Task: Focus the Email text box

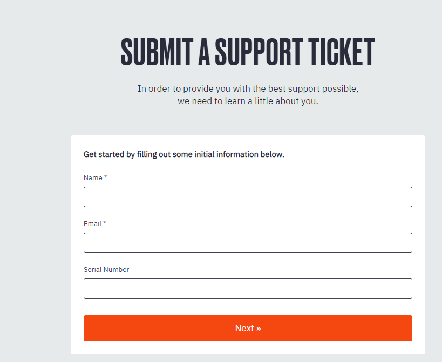Action: coord(248,243)
